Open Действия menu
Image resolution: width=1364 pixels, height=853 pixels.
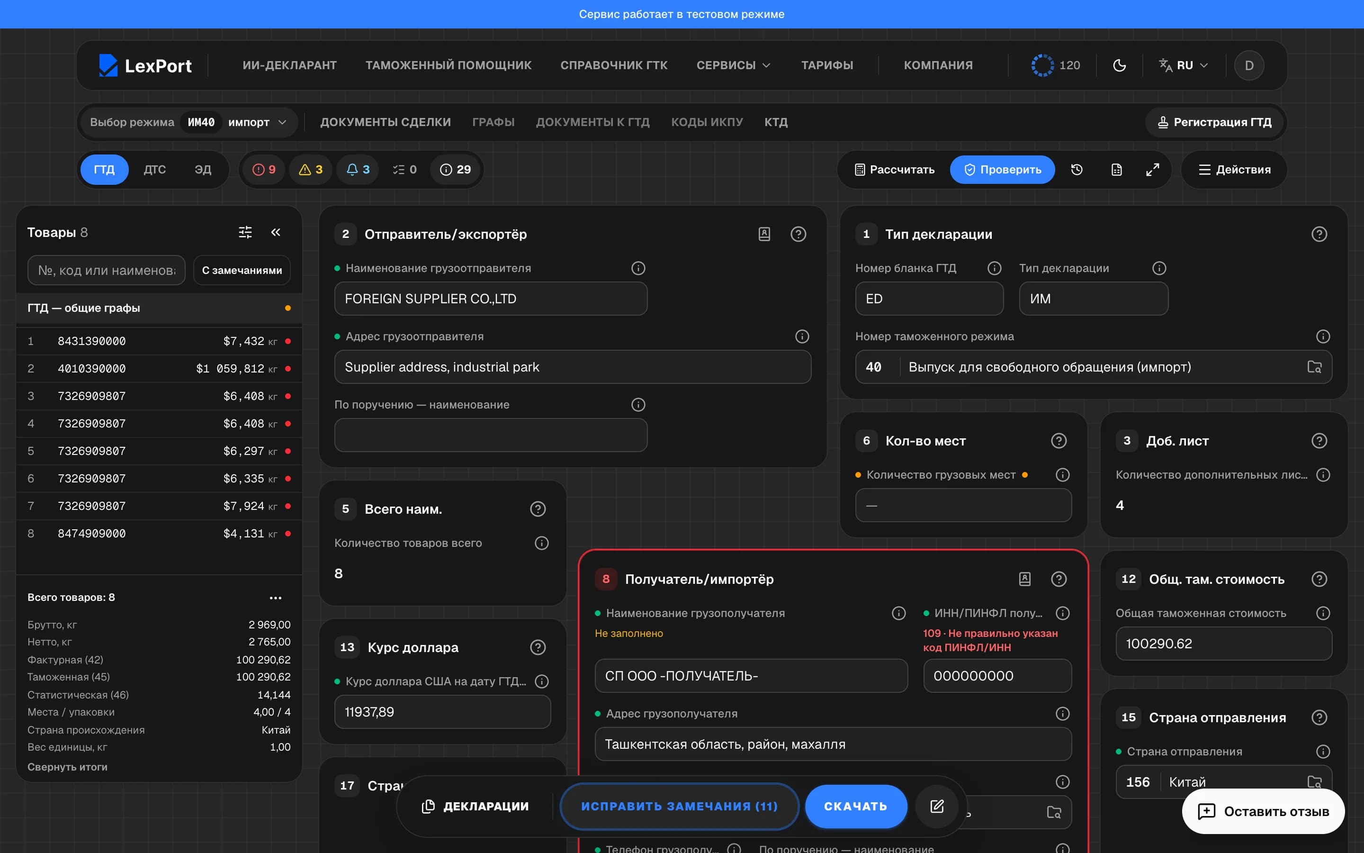coord(1234,169)
